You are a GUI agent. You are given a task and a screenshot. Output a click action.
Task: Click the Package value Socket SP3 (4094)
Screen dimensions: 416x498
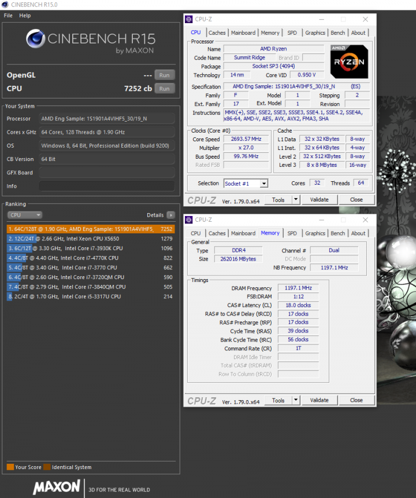tap(274, 66)
